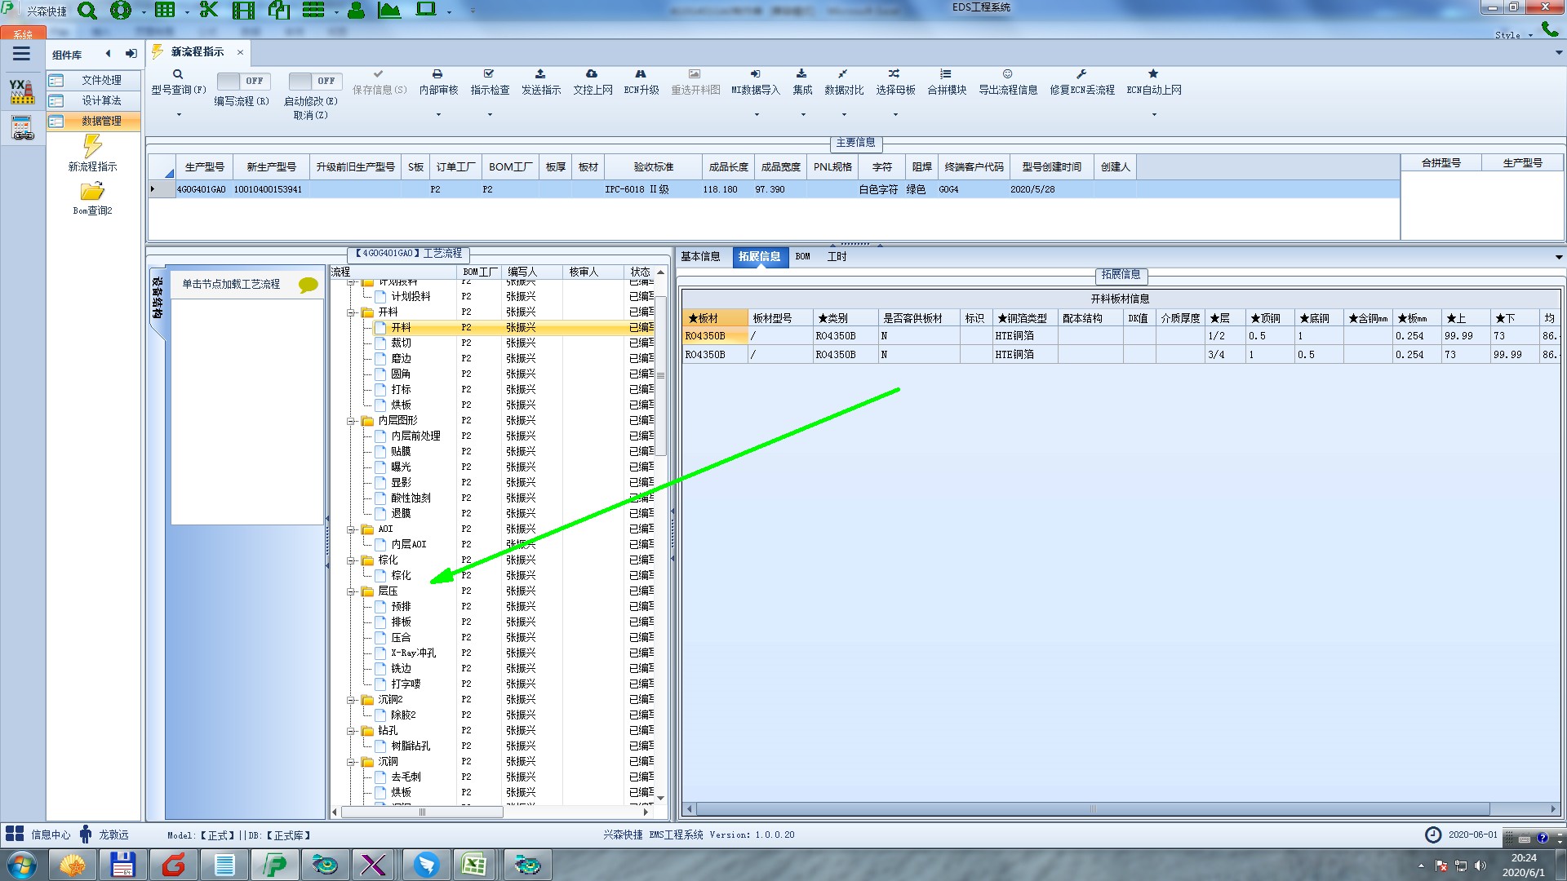
Task: Click the ECN自动上网 star icon
Action: 1153,74
